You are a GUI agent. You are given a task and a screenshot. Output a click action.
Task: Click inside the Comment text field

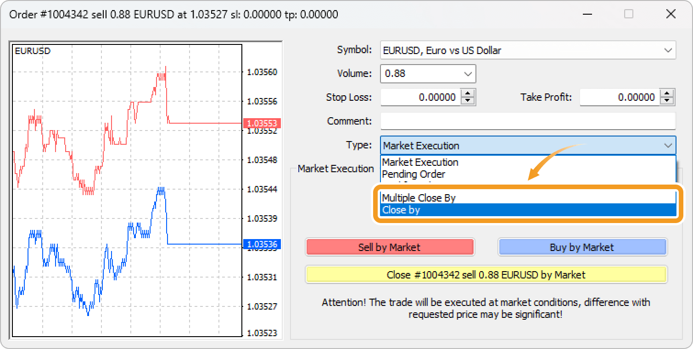[x=528, y=121]
